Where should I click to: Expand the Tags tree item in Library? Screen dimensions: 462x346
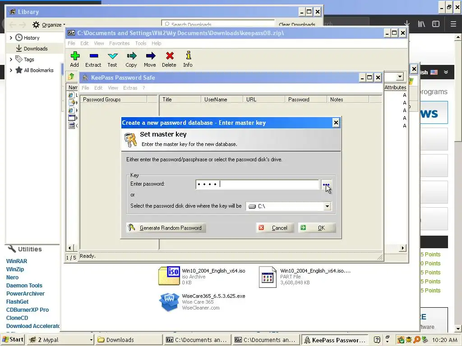pos(11,59)
